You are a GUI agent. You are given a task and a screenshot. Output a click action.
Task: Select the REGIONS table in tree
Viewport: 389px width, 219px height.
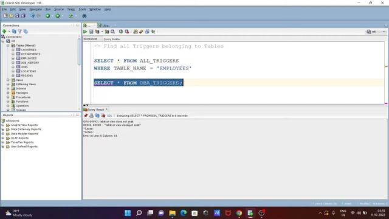27,75
